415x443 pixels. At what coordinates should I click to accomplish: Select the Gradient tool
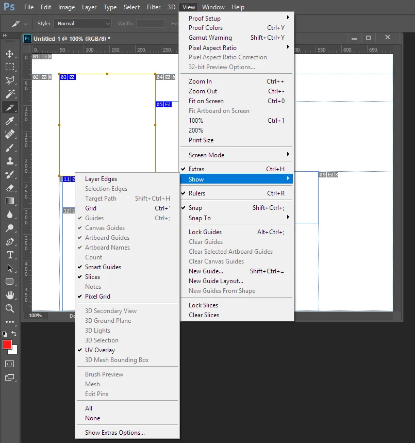tap(10, 201)
